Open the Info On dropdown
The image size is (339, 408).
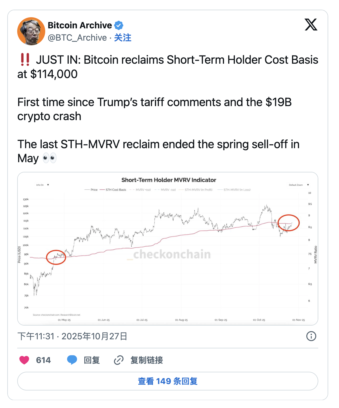(x=42, y=185)
